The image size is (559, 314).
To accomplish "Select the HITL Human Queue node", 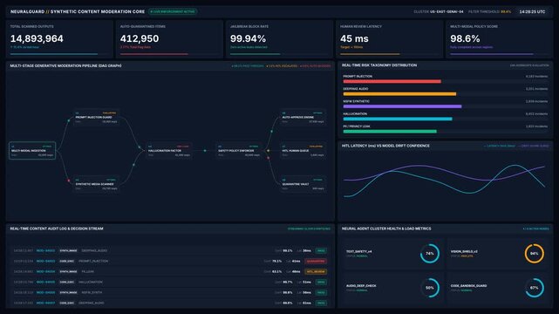I will [x=303, y=151].
